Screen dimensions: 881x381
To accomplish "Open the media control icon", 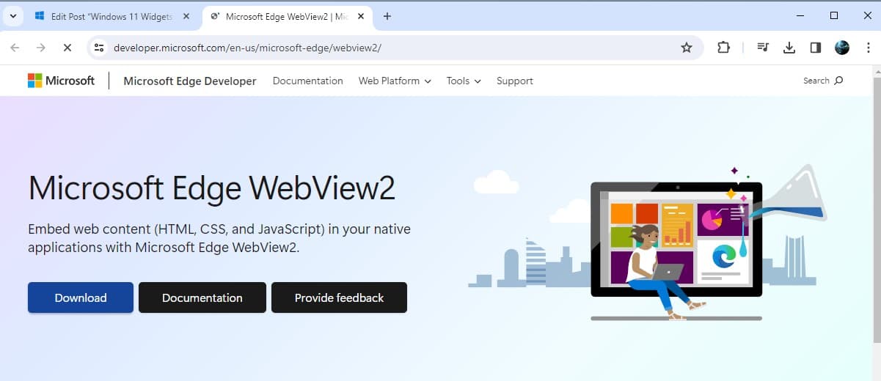I will click(763, 48).
